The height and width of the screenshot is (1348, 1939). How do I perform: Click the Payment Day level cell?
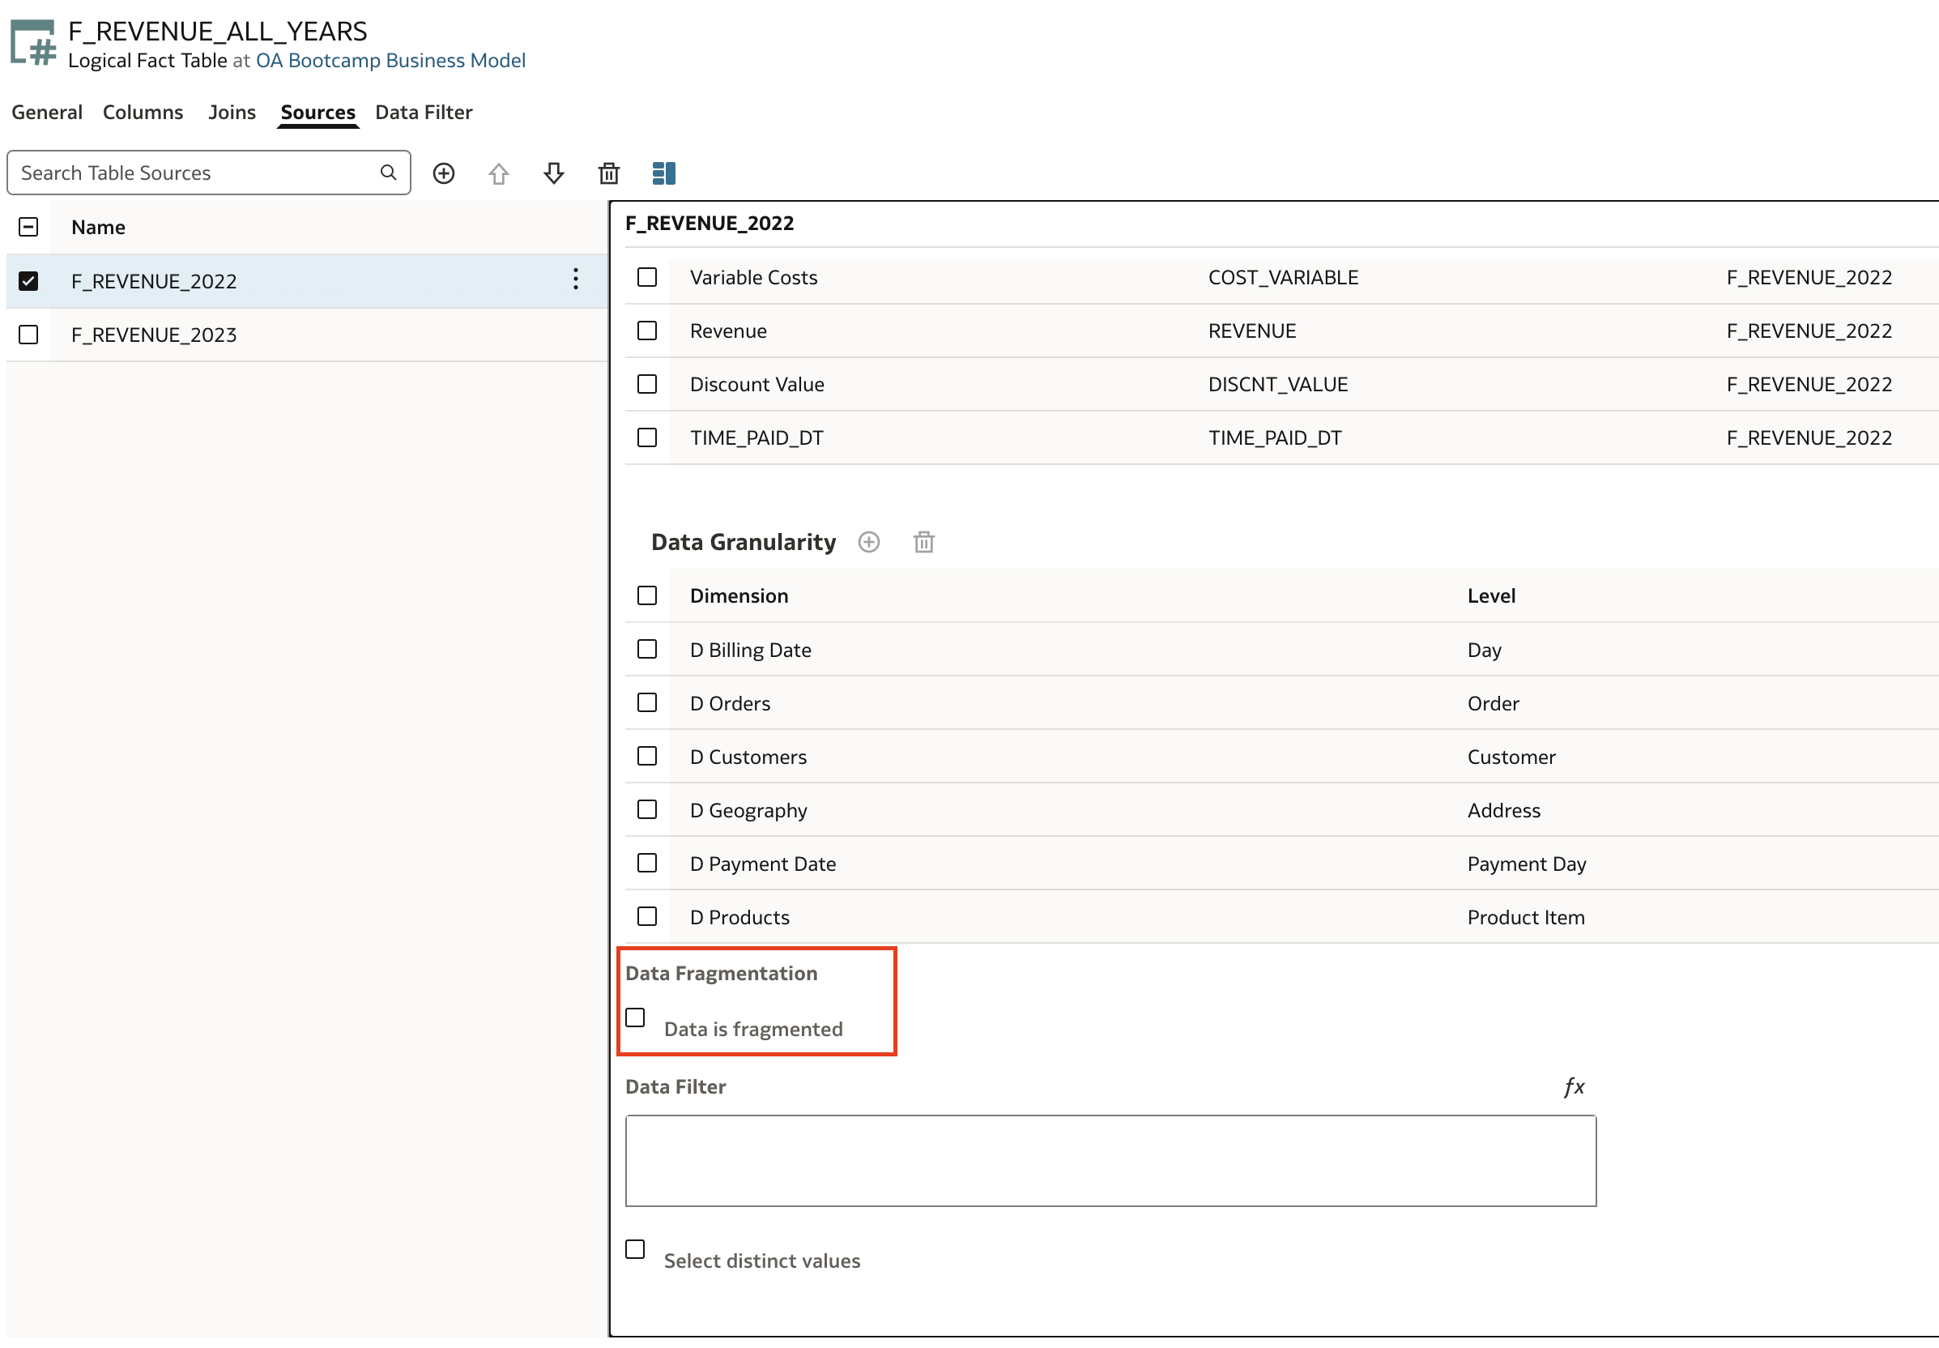tap(1526, 864)
